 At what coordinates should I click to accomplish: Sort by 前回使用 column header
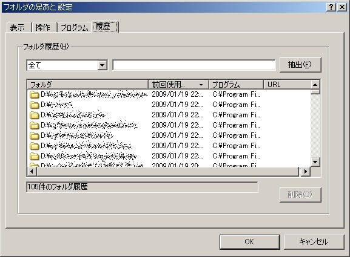(178, 85)
